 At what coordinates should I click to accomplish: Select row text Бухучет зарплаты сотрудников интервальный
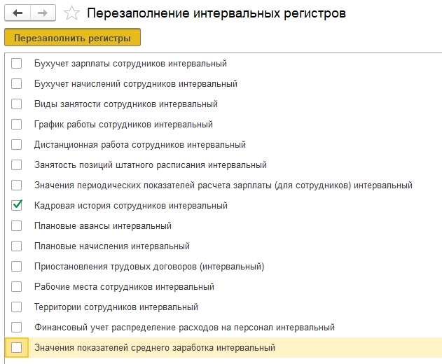pos(130,64)
